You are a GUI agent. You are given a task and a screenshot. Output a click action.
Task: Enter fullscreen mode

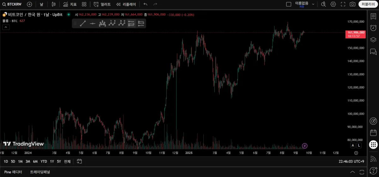click(x=343, y=4)
